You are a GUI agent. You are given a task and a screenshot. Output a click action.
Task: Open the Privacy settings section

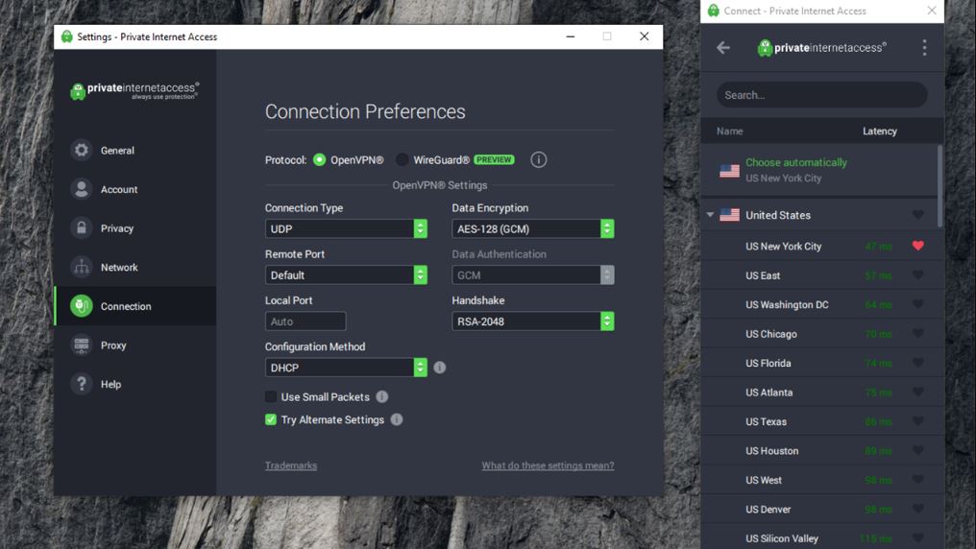tap(135, 228)
